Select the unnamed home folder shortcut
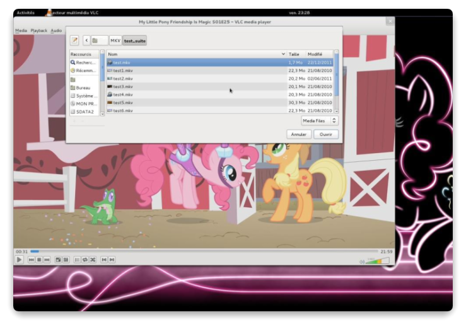466x322 pixels. 84,79
